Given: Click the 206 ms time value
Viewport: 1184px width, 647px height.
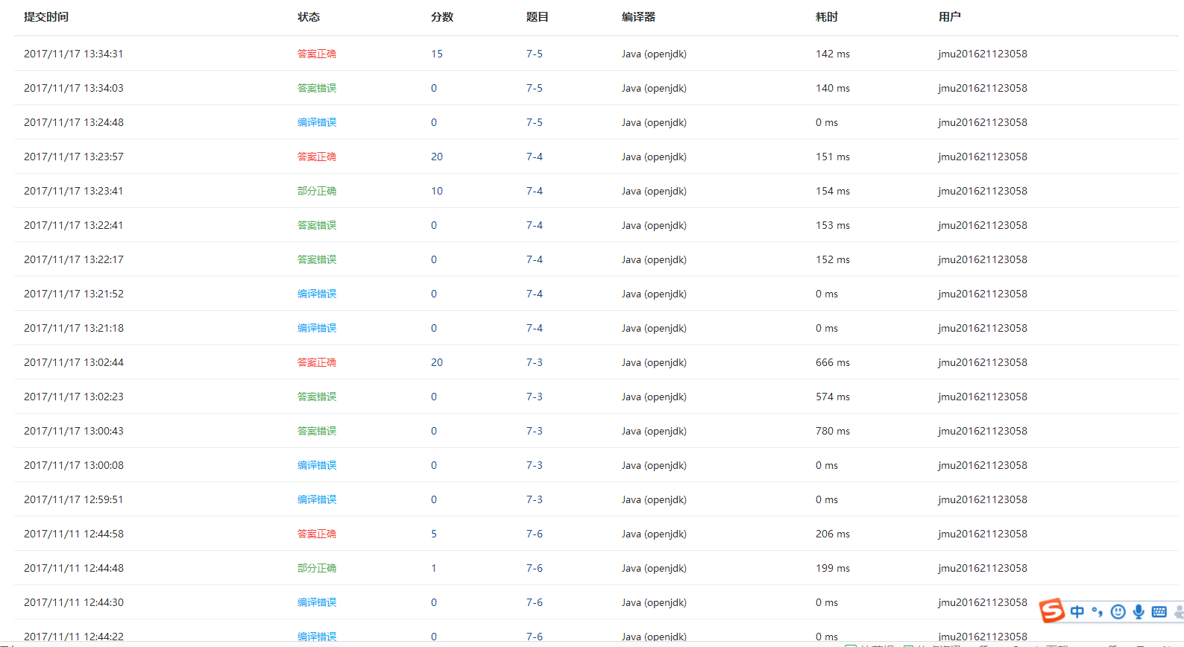Looking at the screenshot, I should 833,534.
